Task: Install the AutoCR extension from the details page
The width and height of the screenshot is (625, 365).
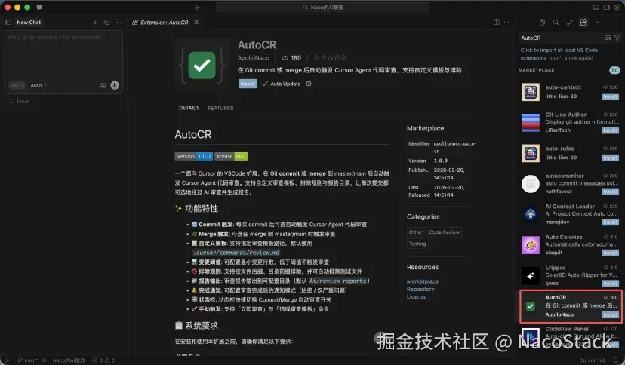Action: [248, 84]
